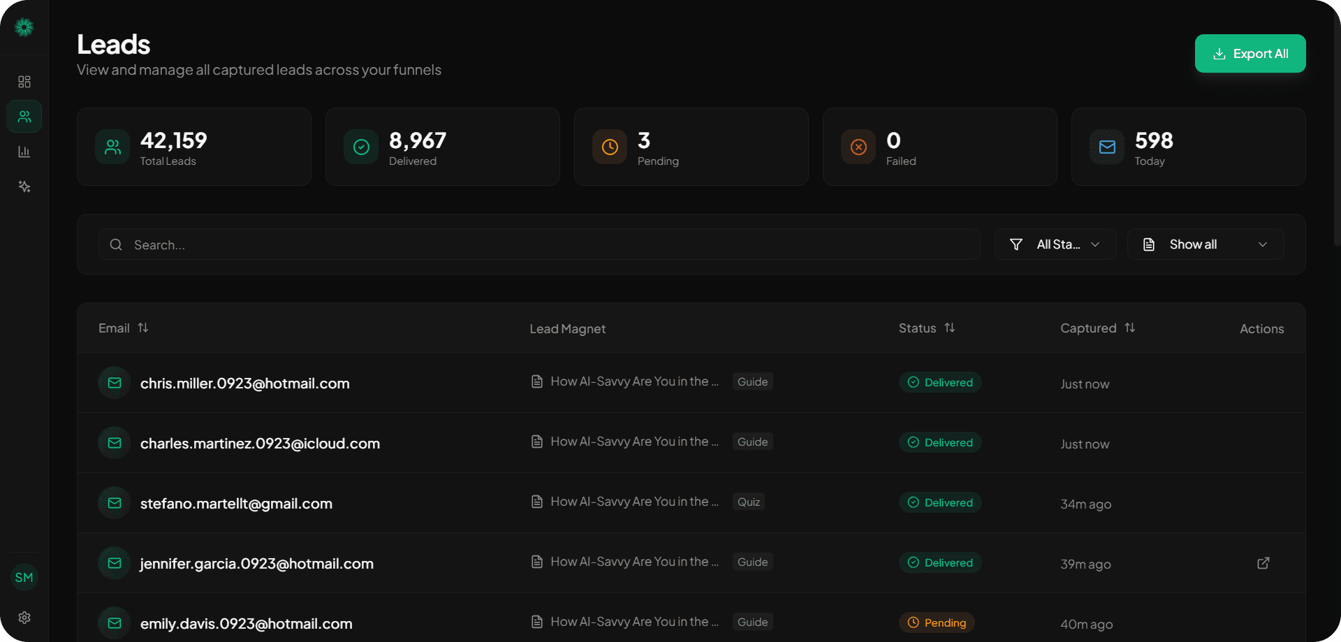Viewport: 1341px width, 642px height.
Task: Open external link for jennifer.garcia lead
Action: (1263, 563)
